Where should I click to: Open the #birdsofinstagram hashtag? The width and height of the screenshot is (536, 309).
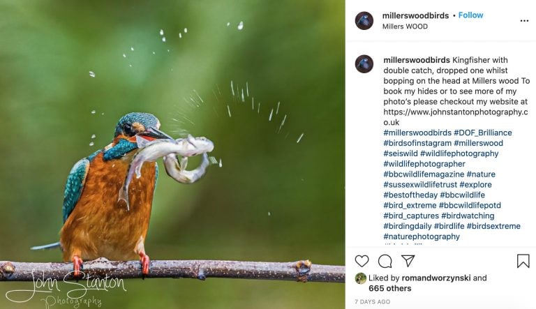coord(417,143)
